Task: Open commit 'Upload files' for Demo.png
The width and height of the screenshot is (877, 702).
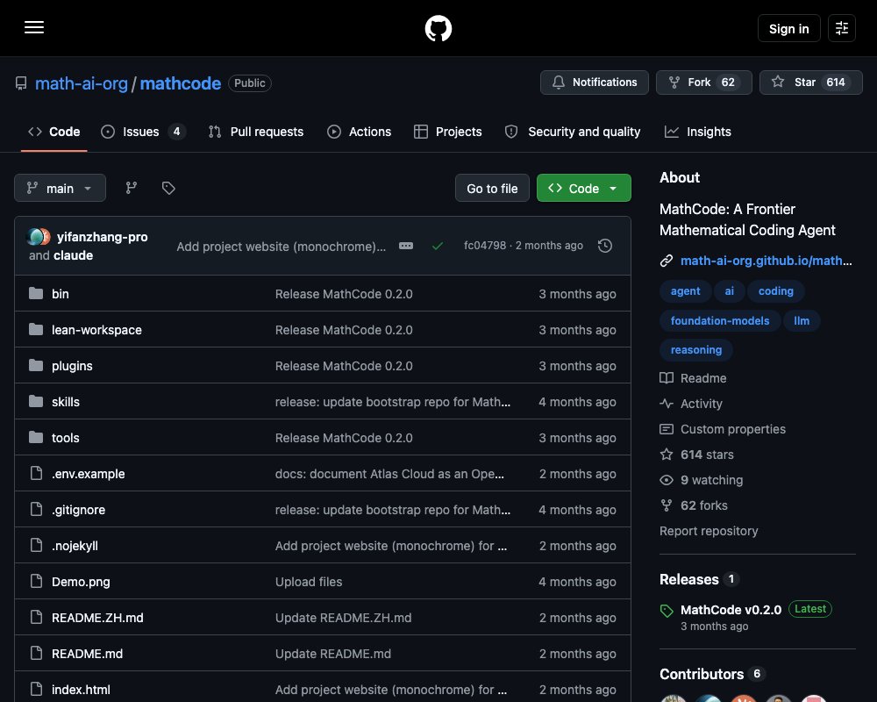Action: [309, 582]
